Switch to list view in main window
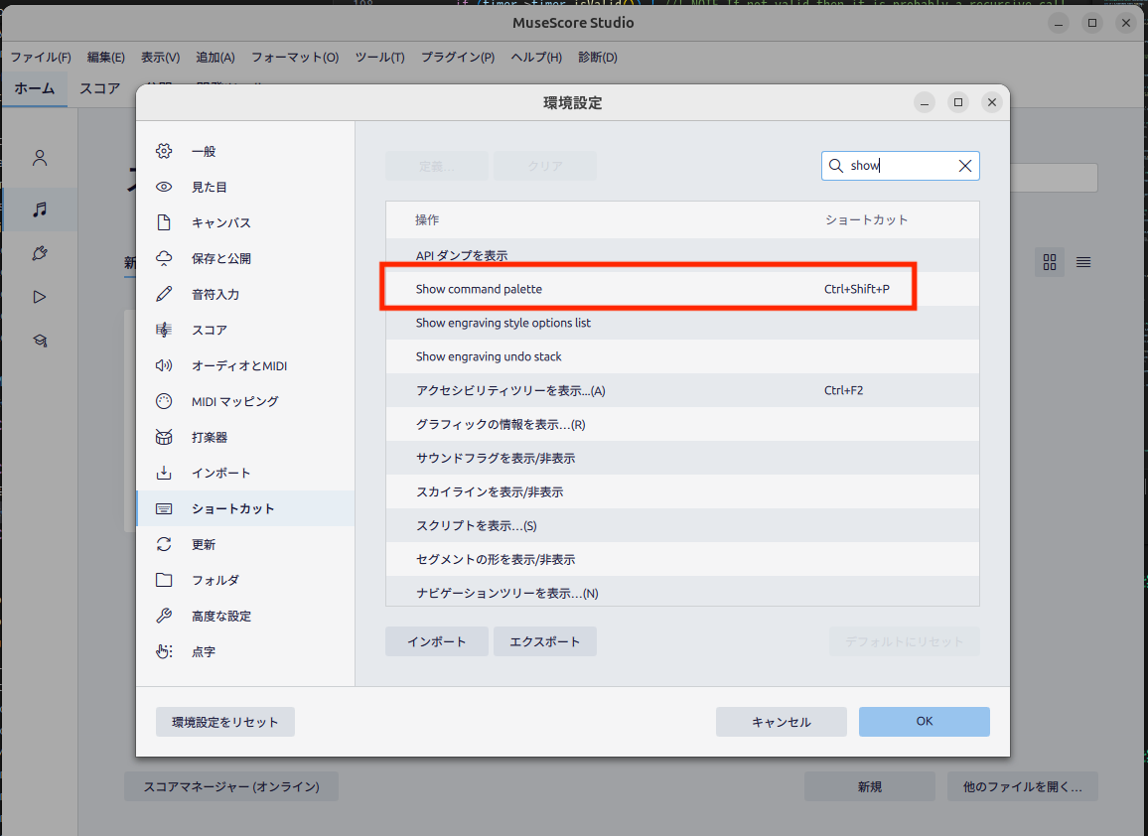 tap(1083, 262)
